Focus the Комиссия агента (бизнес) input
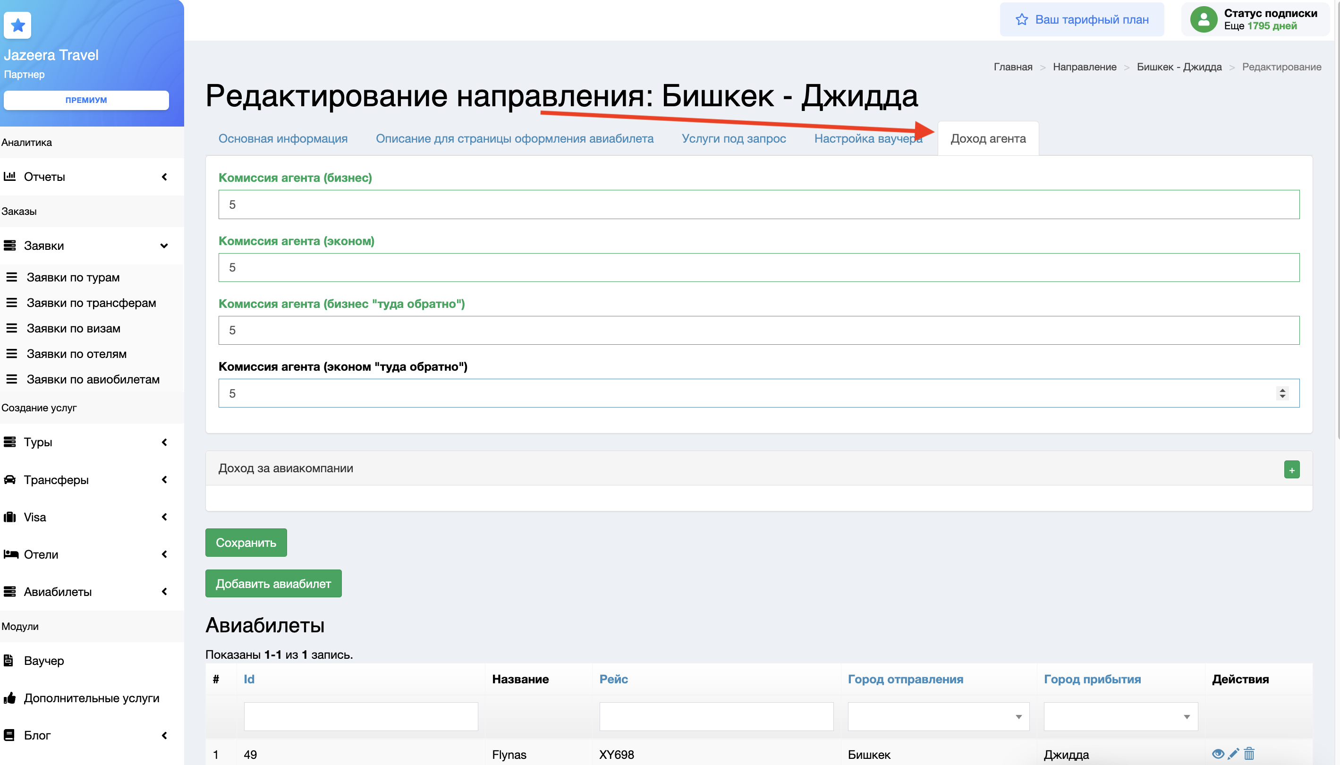 tap(758, 204)
